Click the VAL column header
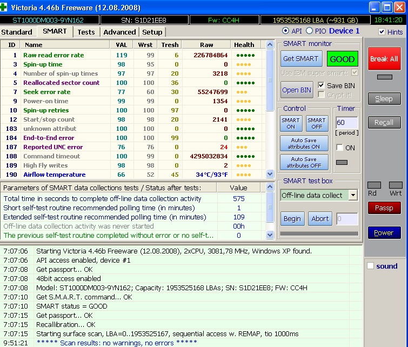This screenshot has height=347, width=408. [121, 45]
